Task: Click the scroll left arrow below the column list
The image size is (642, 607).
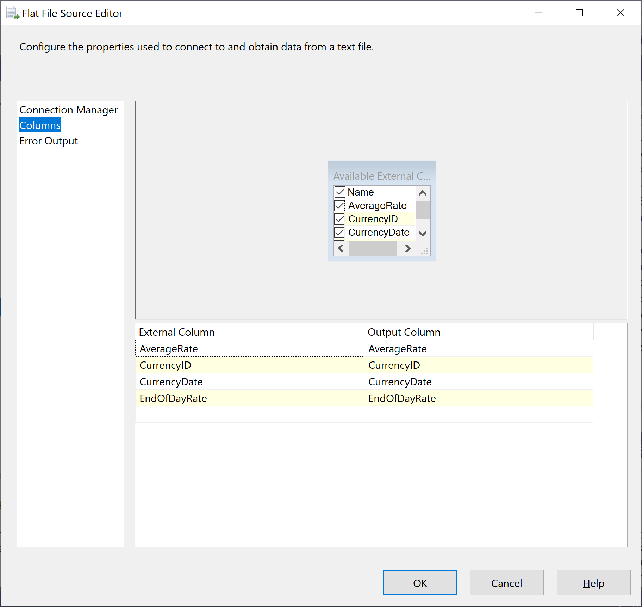Action: click(x=340, y=248)
